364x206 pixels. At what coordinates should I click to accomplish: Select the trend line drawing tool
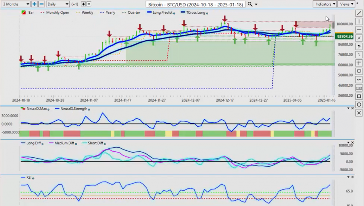click(x=359, y=13)
